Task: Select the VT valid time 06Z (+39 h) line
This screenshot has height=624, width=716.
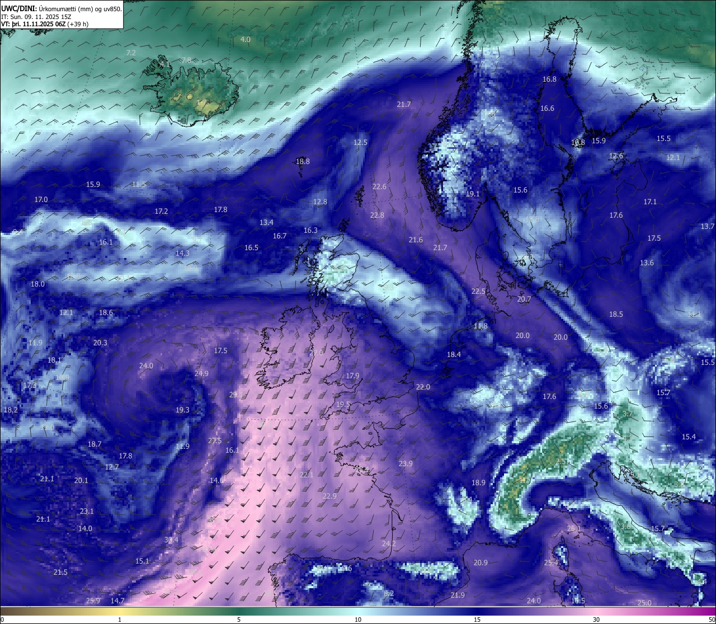Action: tap(45, 25)
